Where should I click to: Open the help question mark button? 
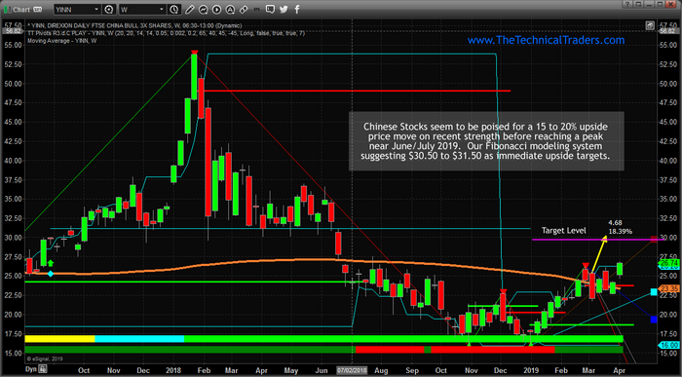pyautogui.click(x=626, y=4)
